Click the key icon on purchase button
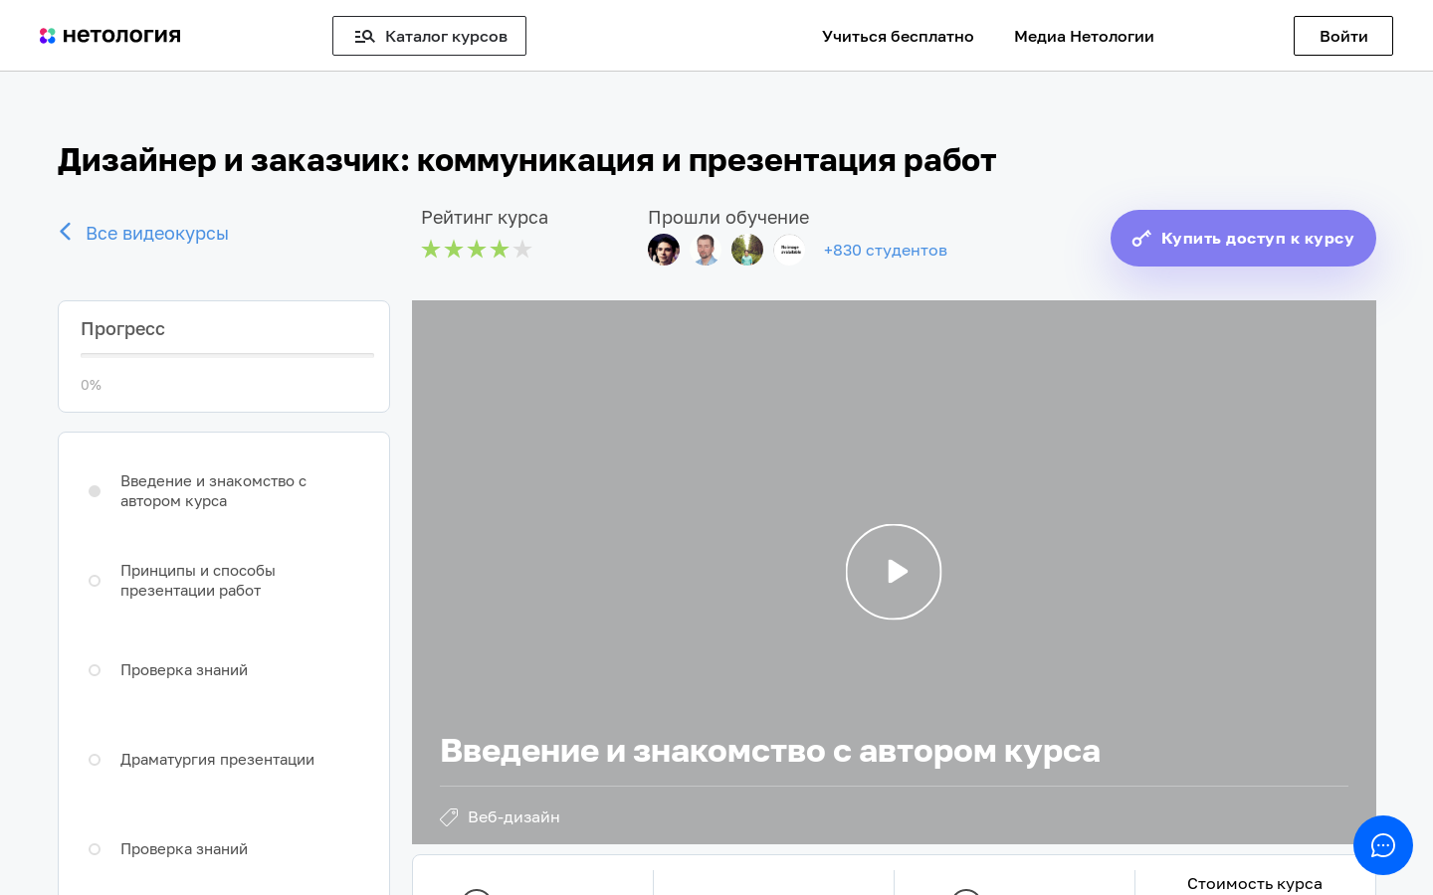Screen dimensions: 1433x895 tap(1141, 239)
